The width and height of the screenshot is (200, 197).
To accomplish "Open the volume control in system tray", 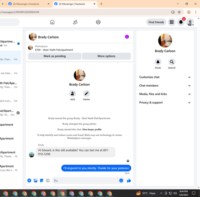I will [x=175, y=193].
